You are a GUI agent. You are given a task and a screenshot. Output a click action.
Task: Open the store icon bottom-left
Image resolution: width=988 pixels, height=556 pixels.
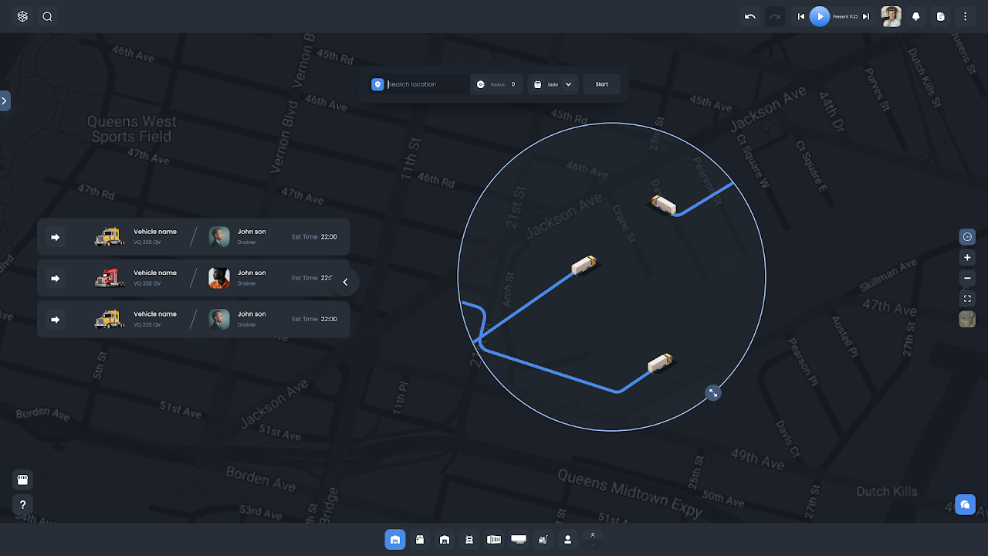[22, 480]
